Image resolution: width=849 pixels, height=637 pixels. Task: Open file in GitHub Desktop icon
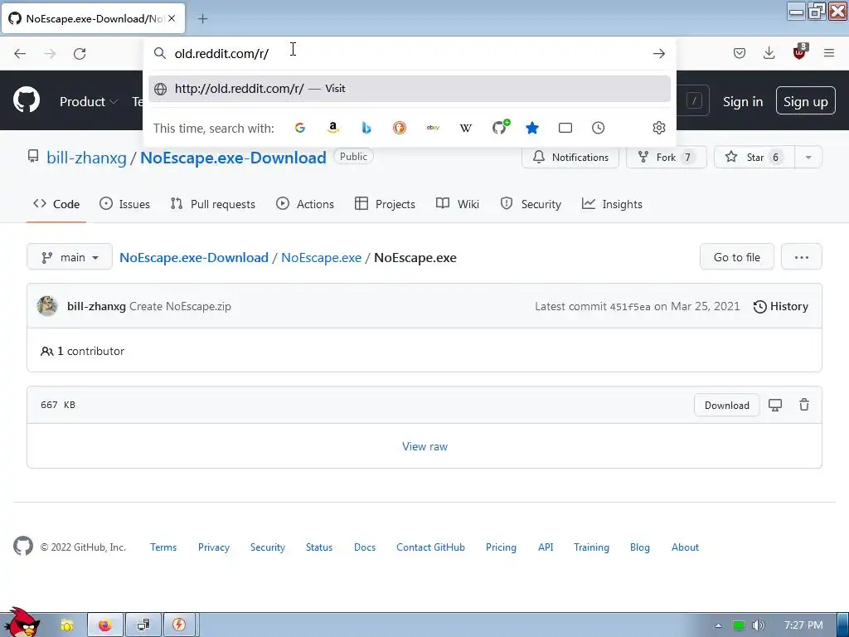[775, 405]
